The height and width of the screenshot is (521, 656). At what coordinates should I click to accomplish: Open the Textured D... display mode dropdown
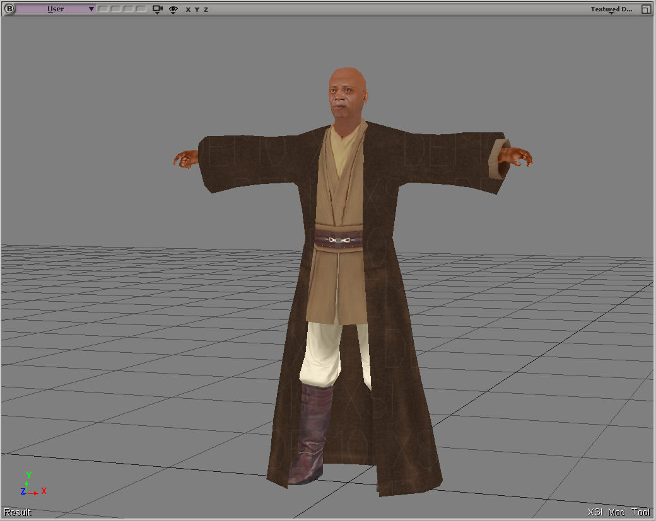pyautogui.click(x=611, y=9)
